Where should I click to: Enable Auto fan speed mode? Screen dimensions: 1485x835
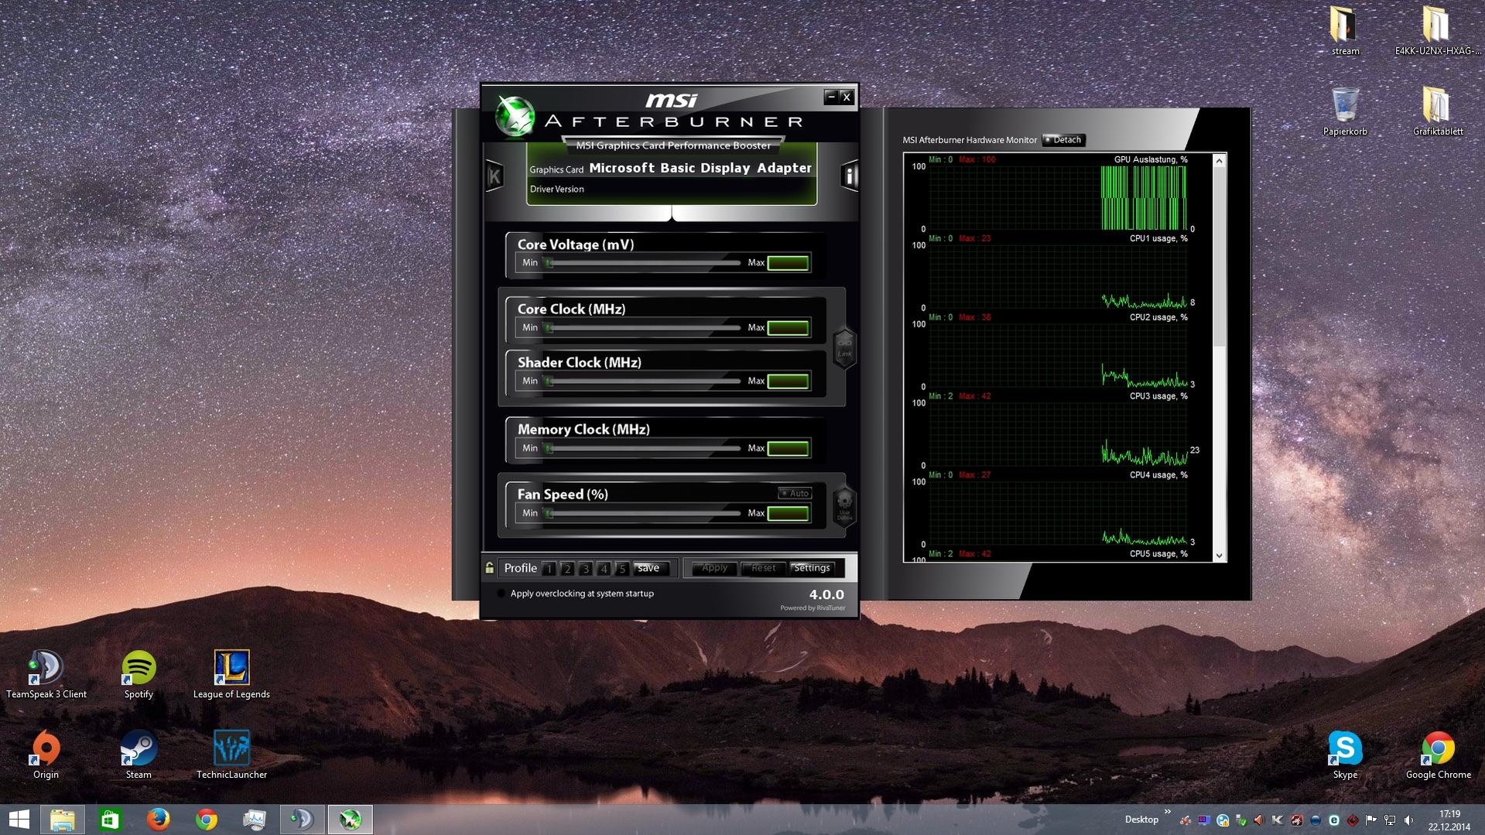(794, 493)
